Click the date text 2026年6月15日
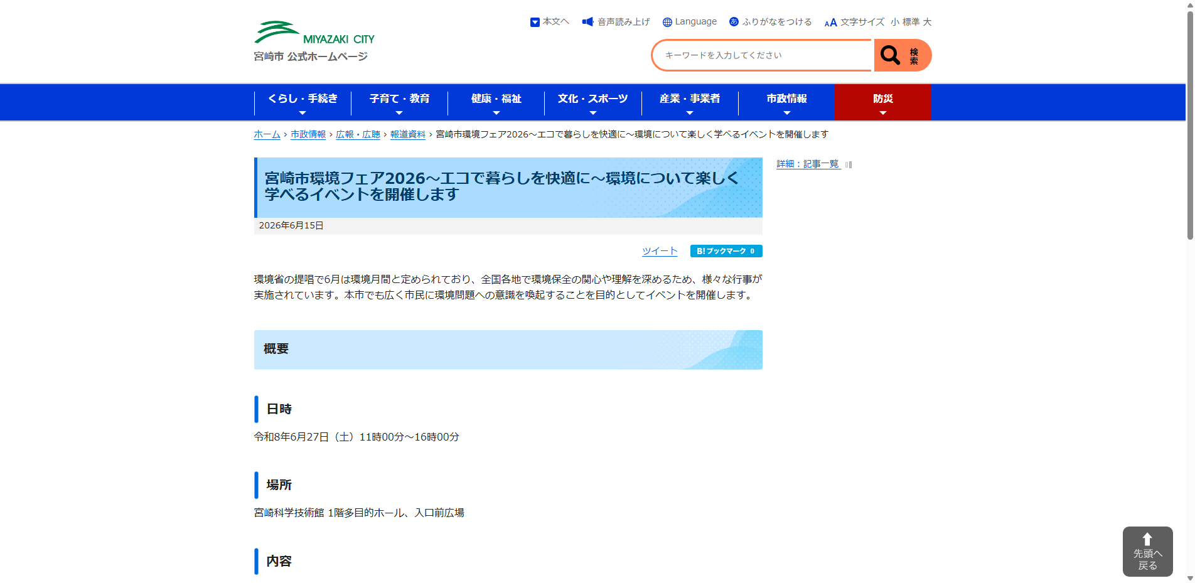The width and height of the screenshot is (1195, 583). coord(291,226)
